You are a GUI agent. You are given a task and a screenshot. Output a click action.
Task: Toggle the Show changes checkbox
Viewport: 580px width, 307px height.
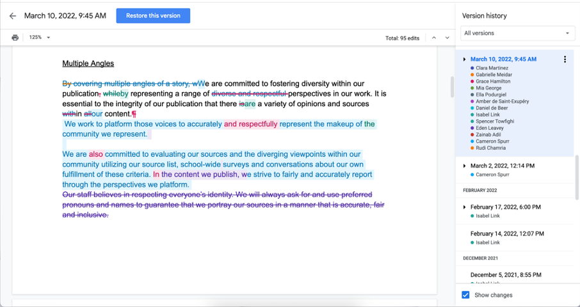coord(465,295)
